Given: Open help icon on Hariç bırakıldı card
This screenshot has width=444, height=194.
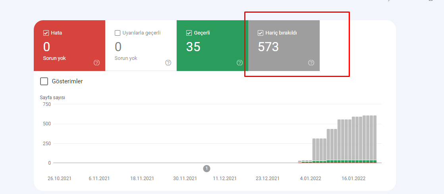Looking at the screenshot, I should click(x=311, y=63).
